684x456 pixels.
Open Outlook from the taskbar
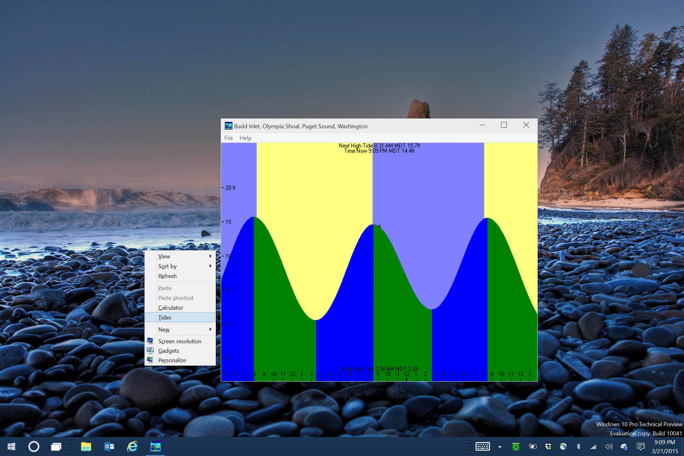pos(109,446)
